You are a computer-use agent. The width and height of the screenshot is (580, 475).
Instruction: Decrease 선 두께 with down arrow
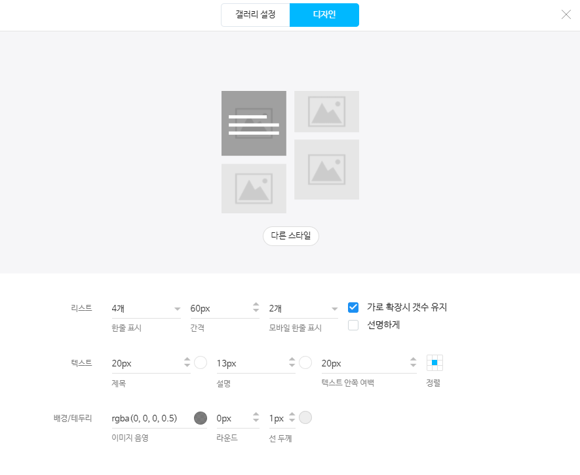click(292, 420)
